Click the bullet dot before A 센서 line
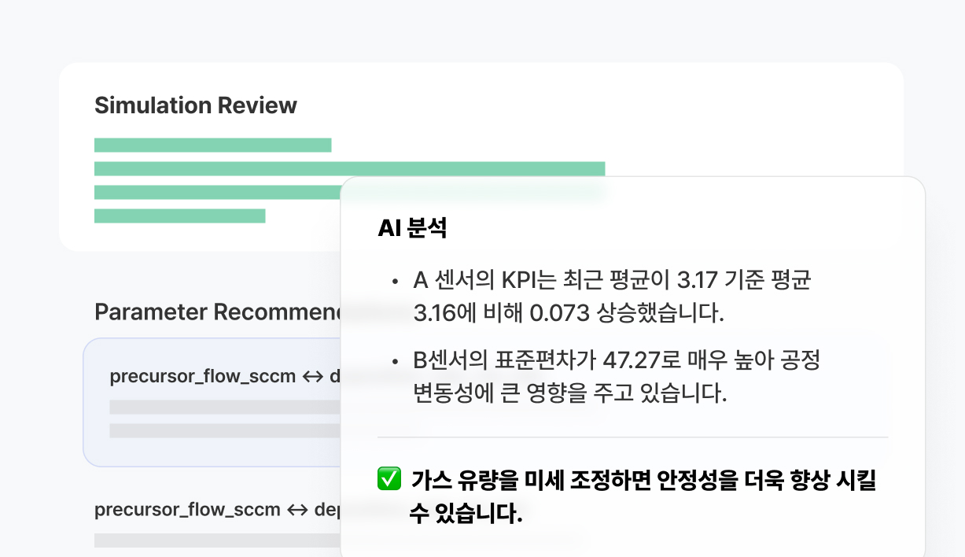This screenshot has width=965, height=557. coord(395,281)
